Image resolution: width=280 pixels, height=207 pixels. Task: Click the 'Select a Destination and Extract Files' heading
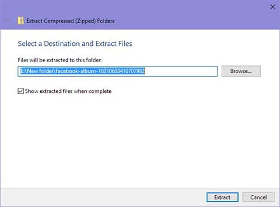[x=75, y=44]
